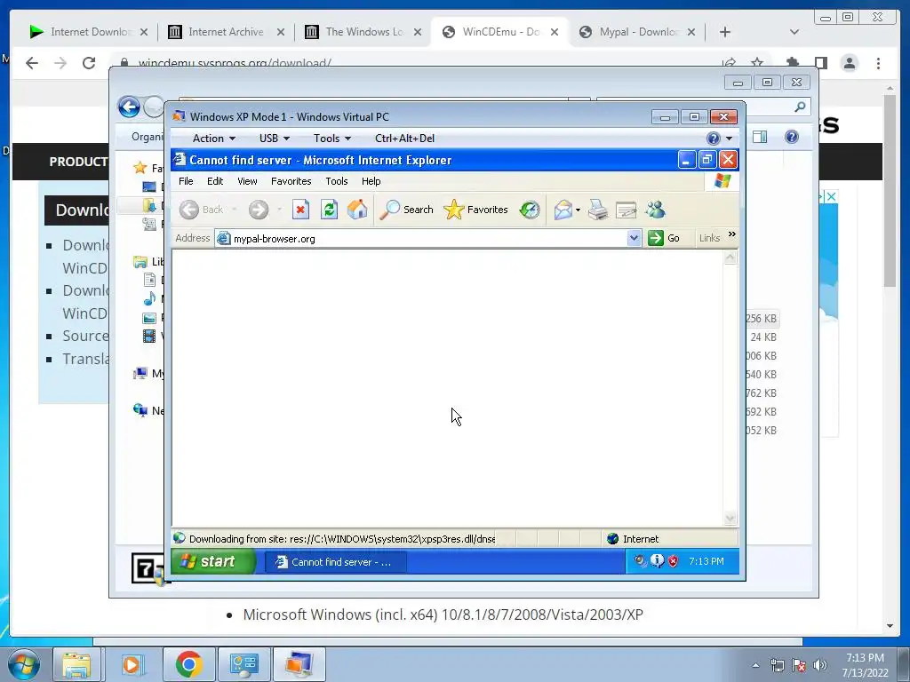Open the History icon in IE toolbar
This screenshot has height=682, width=910.
[530, 210]
